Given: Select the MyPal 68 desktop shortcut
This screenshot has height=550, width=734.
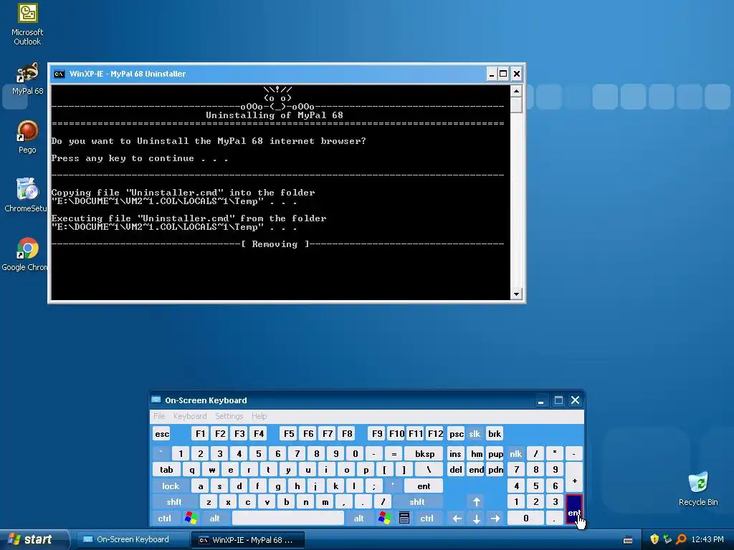Looking at the screenshot, I should coord(28,79).
